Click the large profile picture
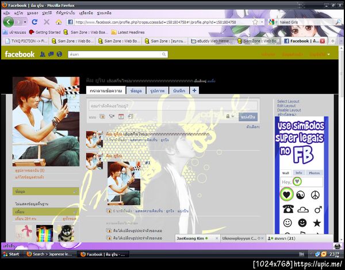The width and height of the screenshot is (345, 270). 46,121
